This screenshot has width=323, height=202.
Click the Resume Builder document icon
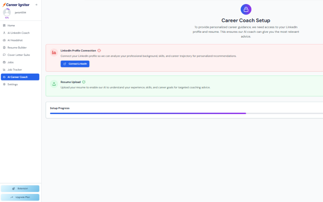tap(4, 47)
